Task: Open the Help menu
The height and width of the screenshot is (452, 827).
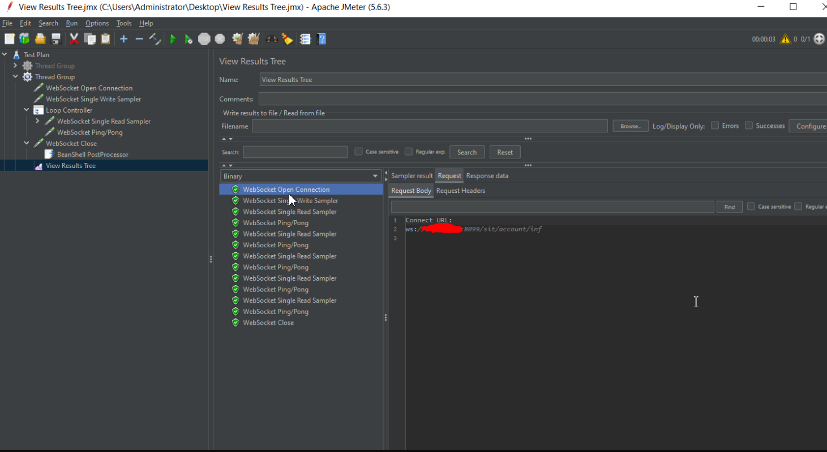Action: [x=146, y=23]
